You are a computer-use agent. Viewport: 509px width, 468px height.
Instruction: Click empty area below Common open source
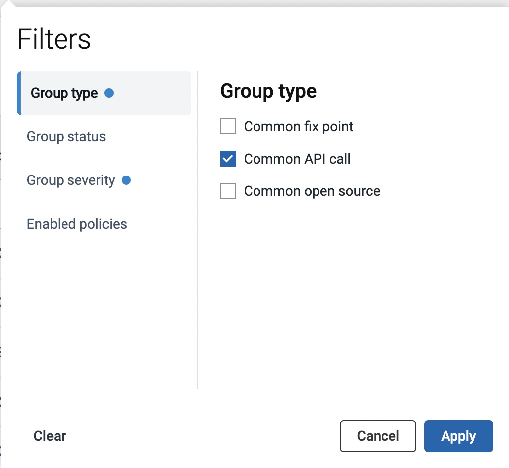point(347,288)
